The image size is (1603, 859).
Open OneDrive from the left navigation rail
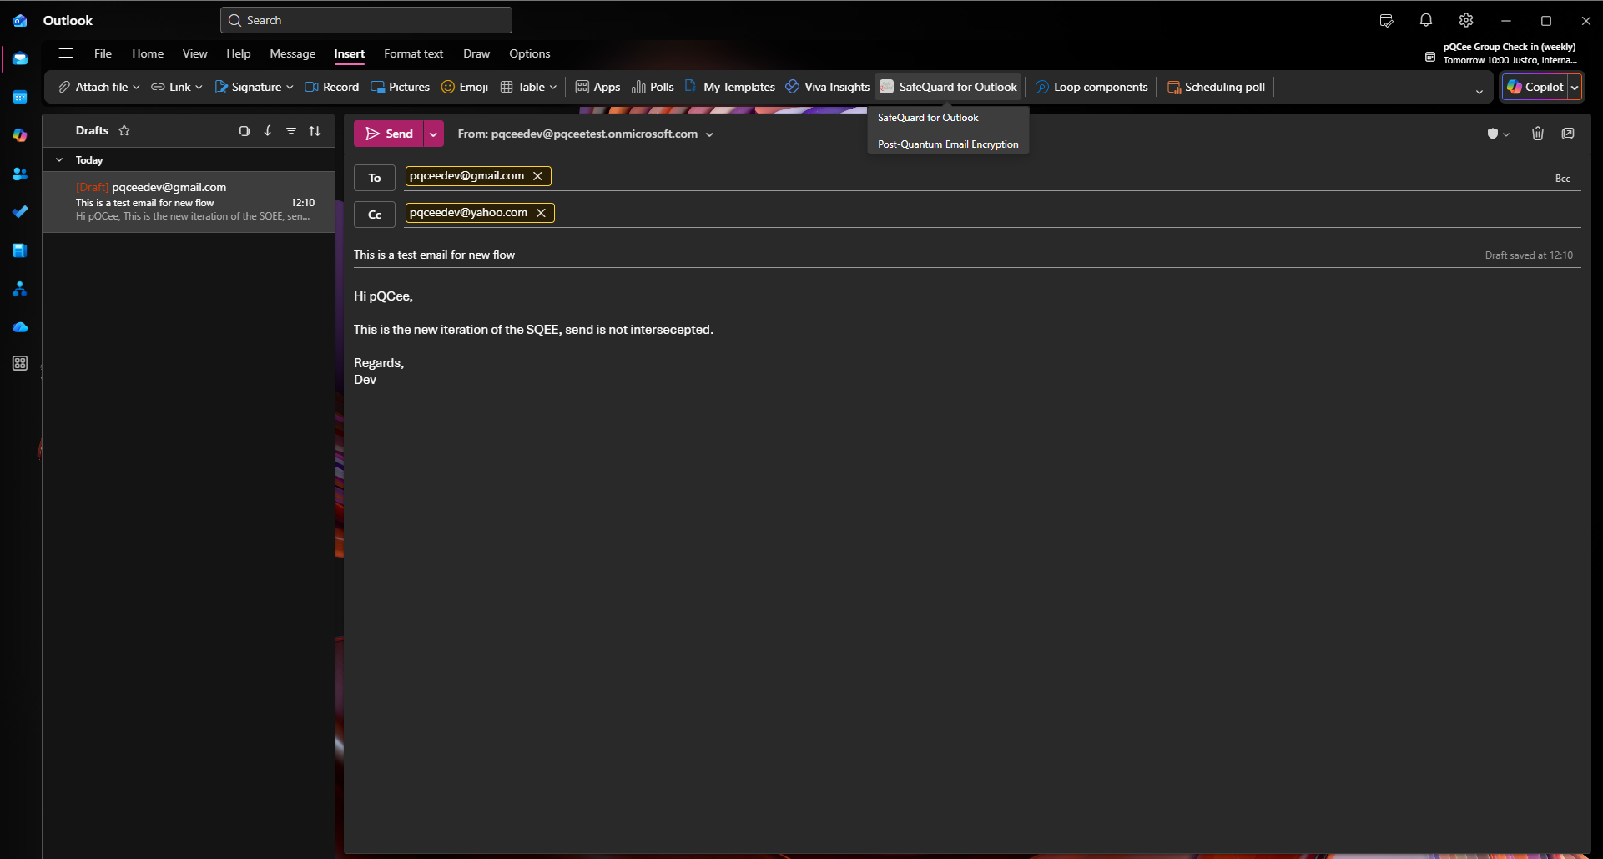(x=20, y=327)
